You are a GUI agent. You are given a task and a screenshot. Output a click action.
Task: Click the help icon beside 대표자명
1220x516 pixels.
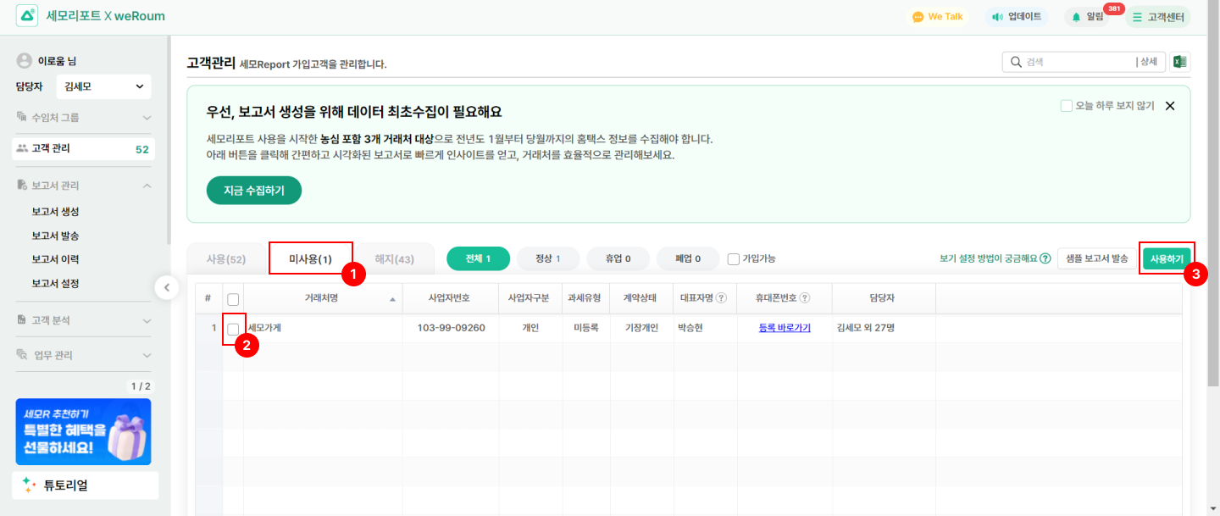click(x=721, y=298)
